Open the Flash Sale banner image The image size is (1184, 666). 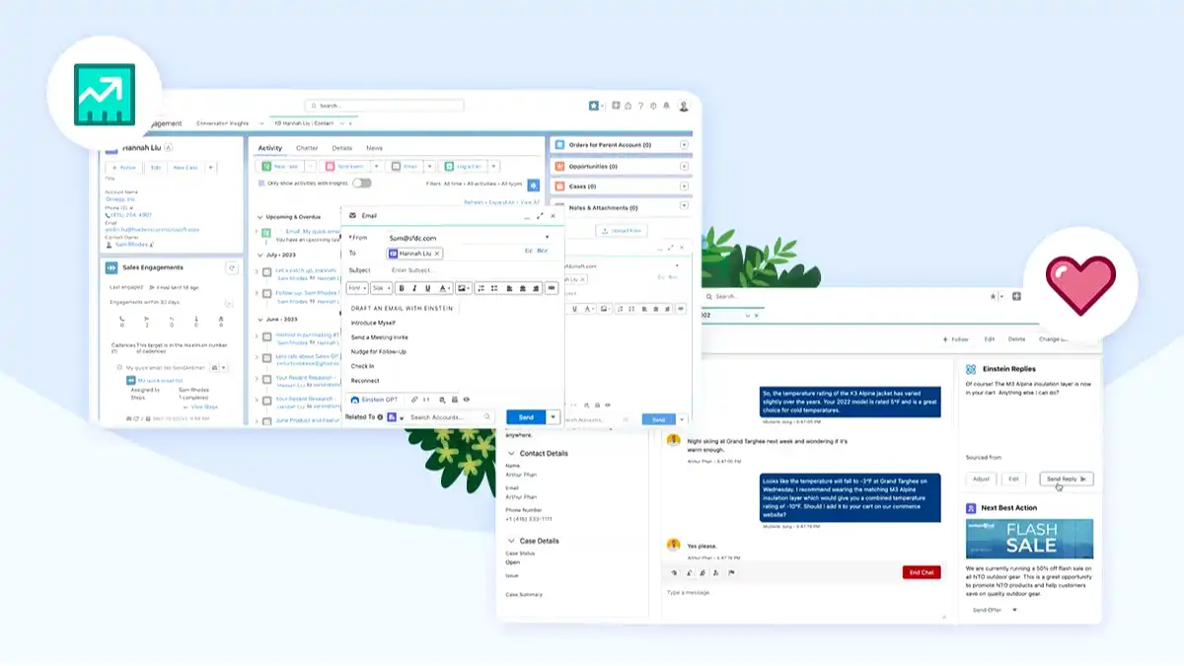(x=1030, y=539)
